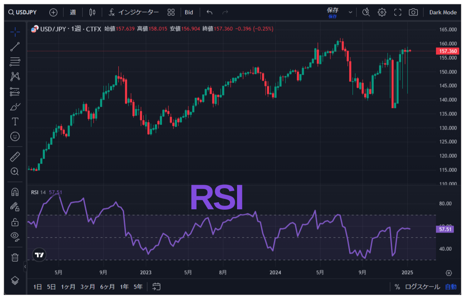Click the 終値 157.360 close value

tap(218, 29)
